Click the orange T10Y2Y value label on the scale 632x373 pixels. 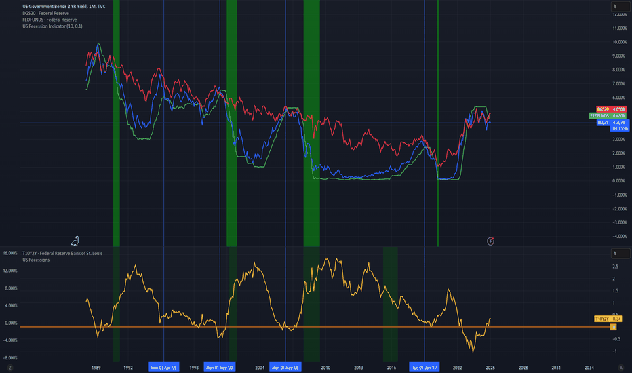point(608,319)
